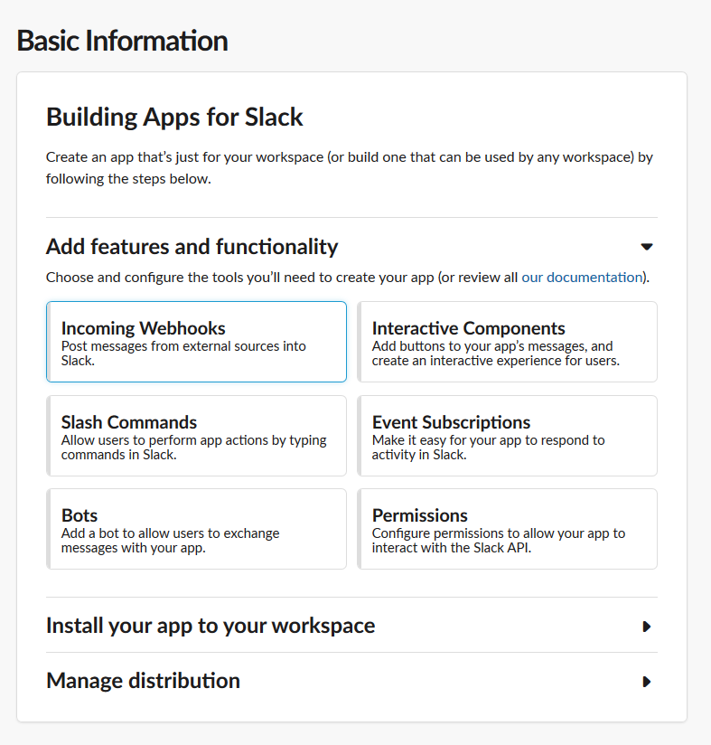Follow the our documentation link
This screenshot has width=711, height=745.
tap(582, 277)
